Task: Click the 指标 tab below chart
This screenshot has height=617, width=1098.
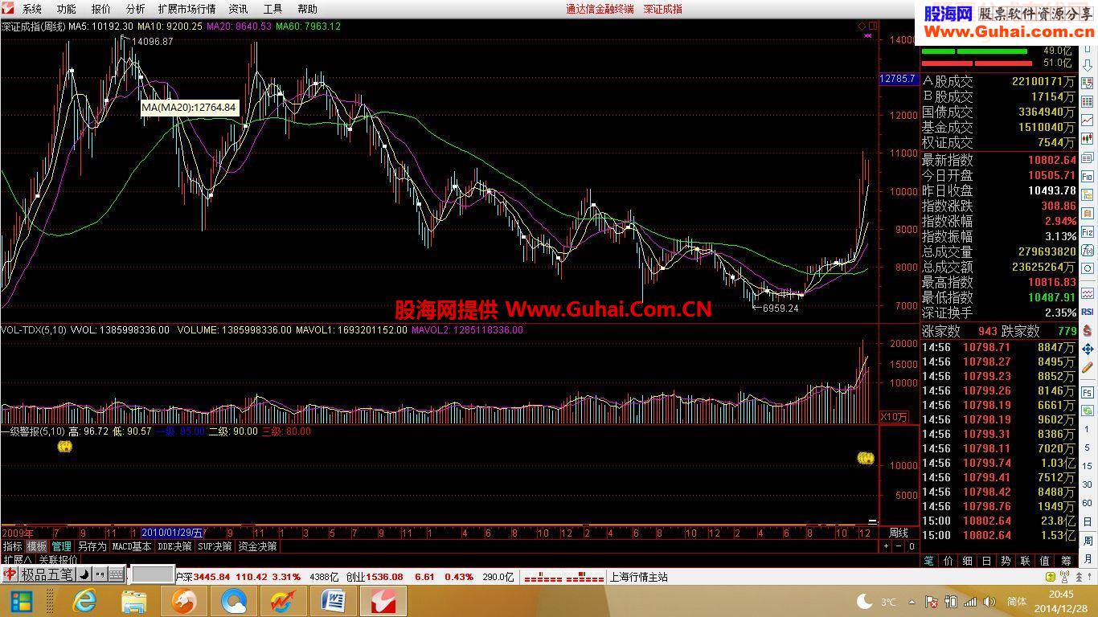Action: click(x=12, y=546)
